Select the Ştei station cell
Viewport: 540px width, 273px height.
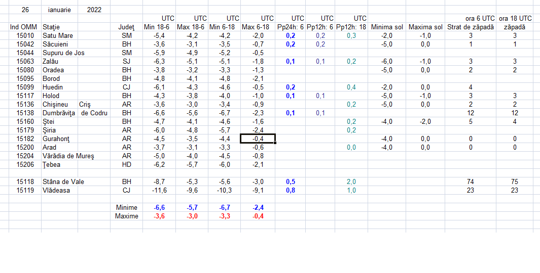[x=59, y=121]
